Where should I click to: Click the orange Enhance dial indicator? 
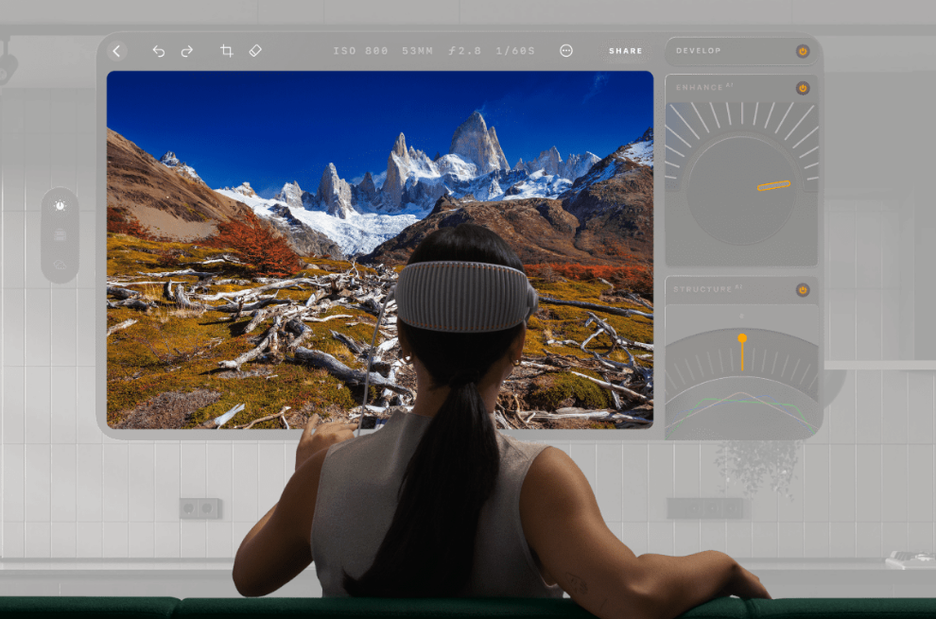pyautogui.click(x=773, y=186)
